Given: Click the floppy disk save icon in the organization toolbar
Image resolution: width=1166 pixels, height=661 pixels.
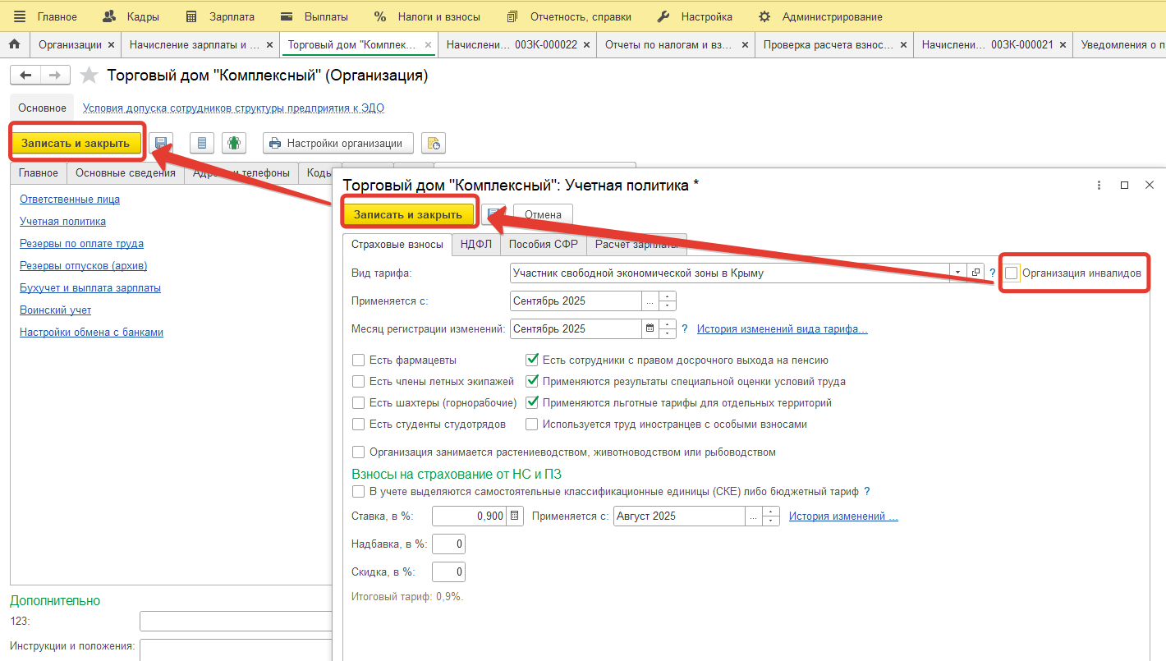Looking at the screenshot, I should (161, 143).
